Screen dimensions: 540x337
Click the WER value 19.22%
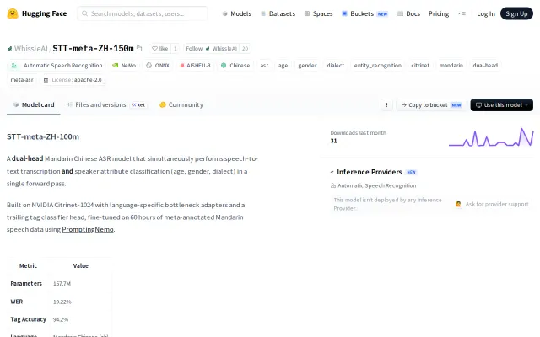62,302
